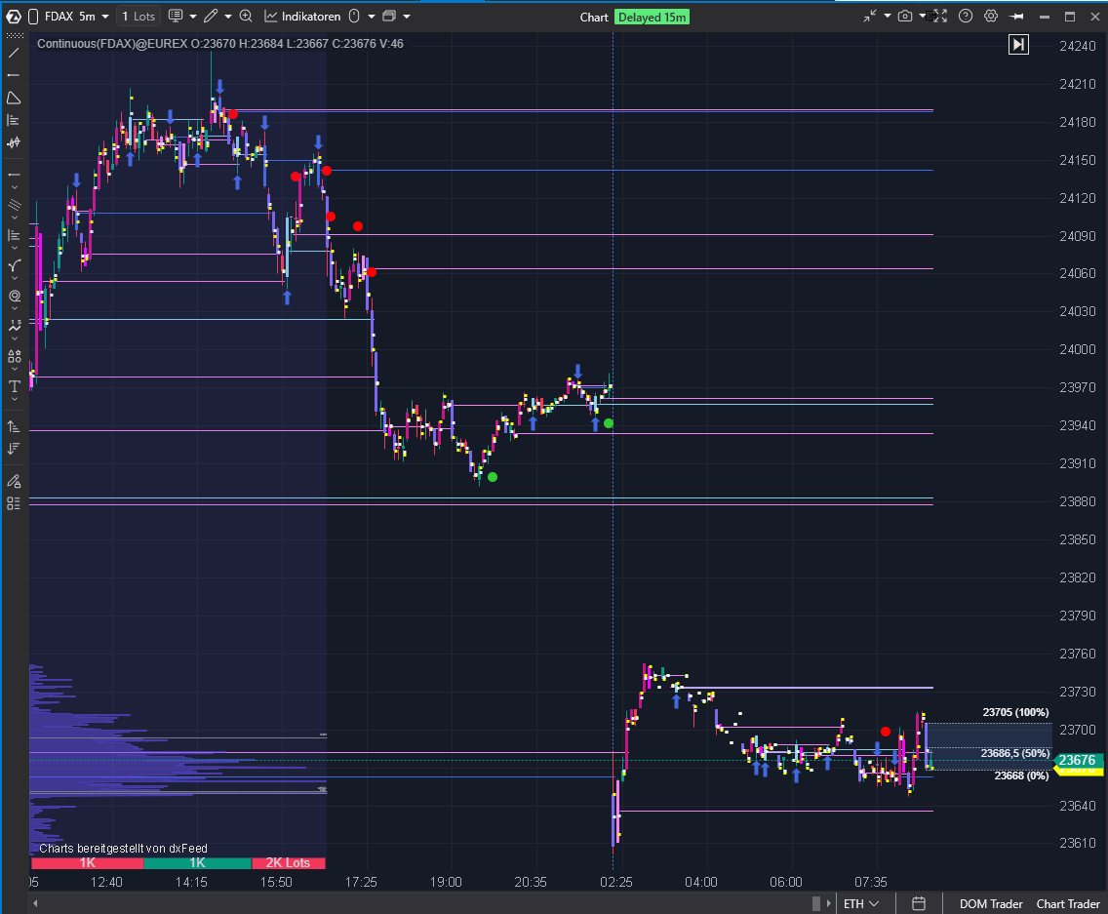Select the Text drawing tool
The width and height of the screenshot is (1108, 914).
tap(14, 387)
